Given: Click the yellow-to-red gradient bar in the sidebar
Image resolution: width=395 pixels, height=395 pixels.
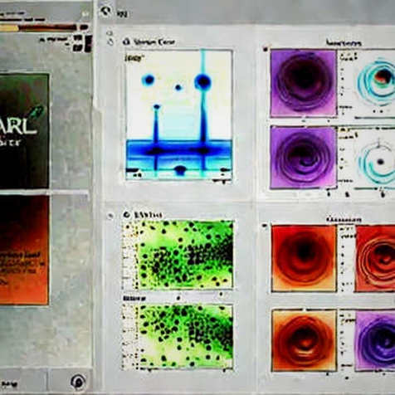Looking at the screenshot, I should [38, 27].
